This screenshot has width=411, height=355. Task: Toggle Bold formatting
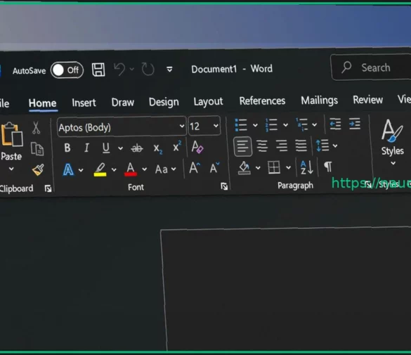coord(67,148)
